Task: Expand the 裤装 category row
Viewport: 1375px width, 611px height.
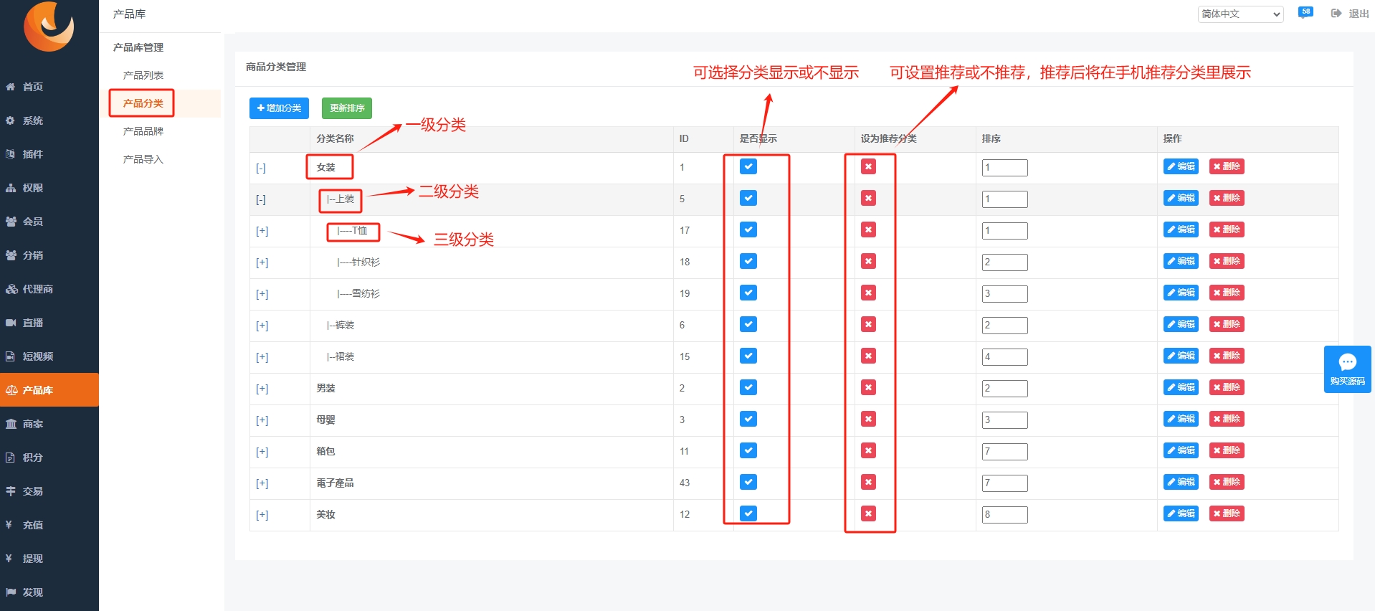Action: [x=262, y=326]
